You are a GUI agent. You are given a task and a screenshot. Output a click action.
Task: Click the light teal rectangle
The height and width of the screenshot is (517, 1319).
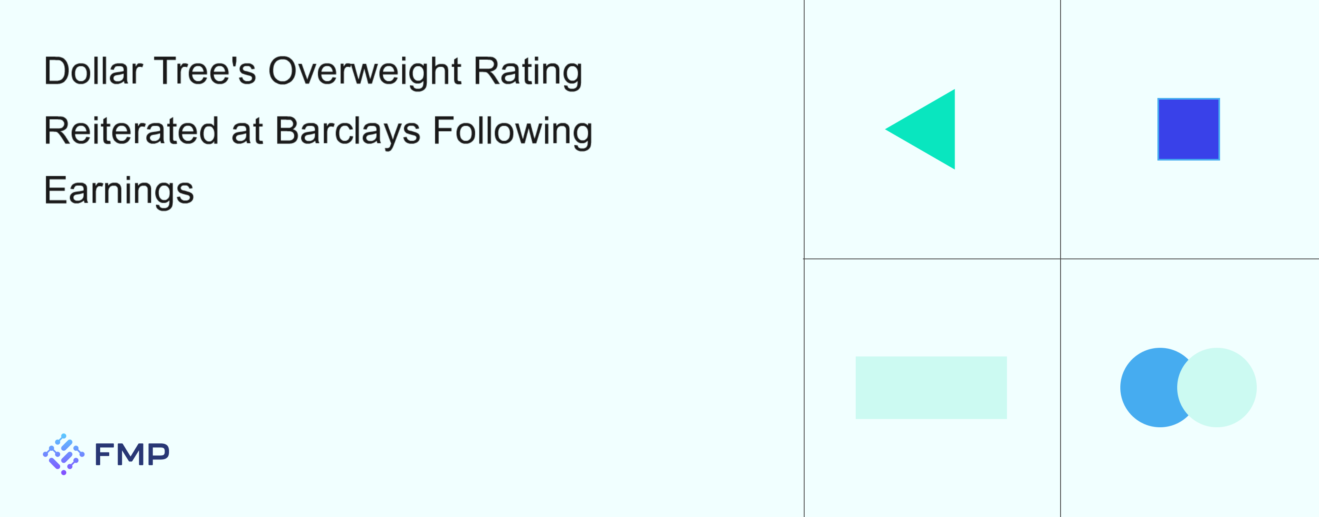pos(931,388)
